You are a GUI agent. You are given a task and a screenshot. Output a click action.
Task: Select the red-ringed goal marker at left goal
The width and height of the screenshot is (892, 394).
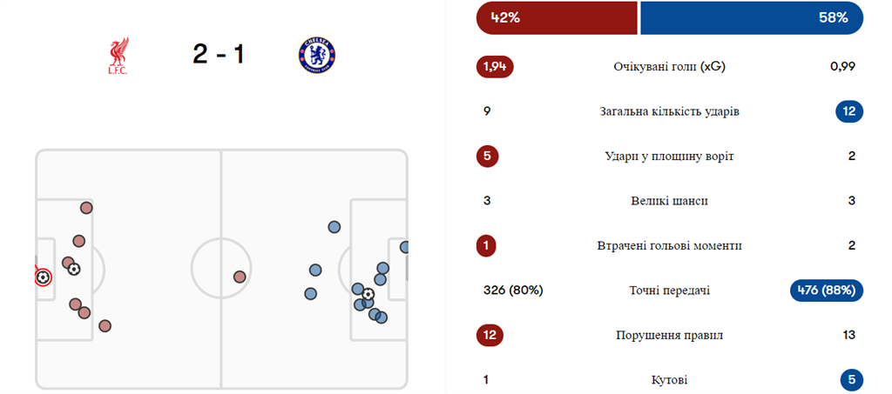(42, 277)
